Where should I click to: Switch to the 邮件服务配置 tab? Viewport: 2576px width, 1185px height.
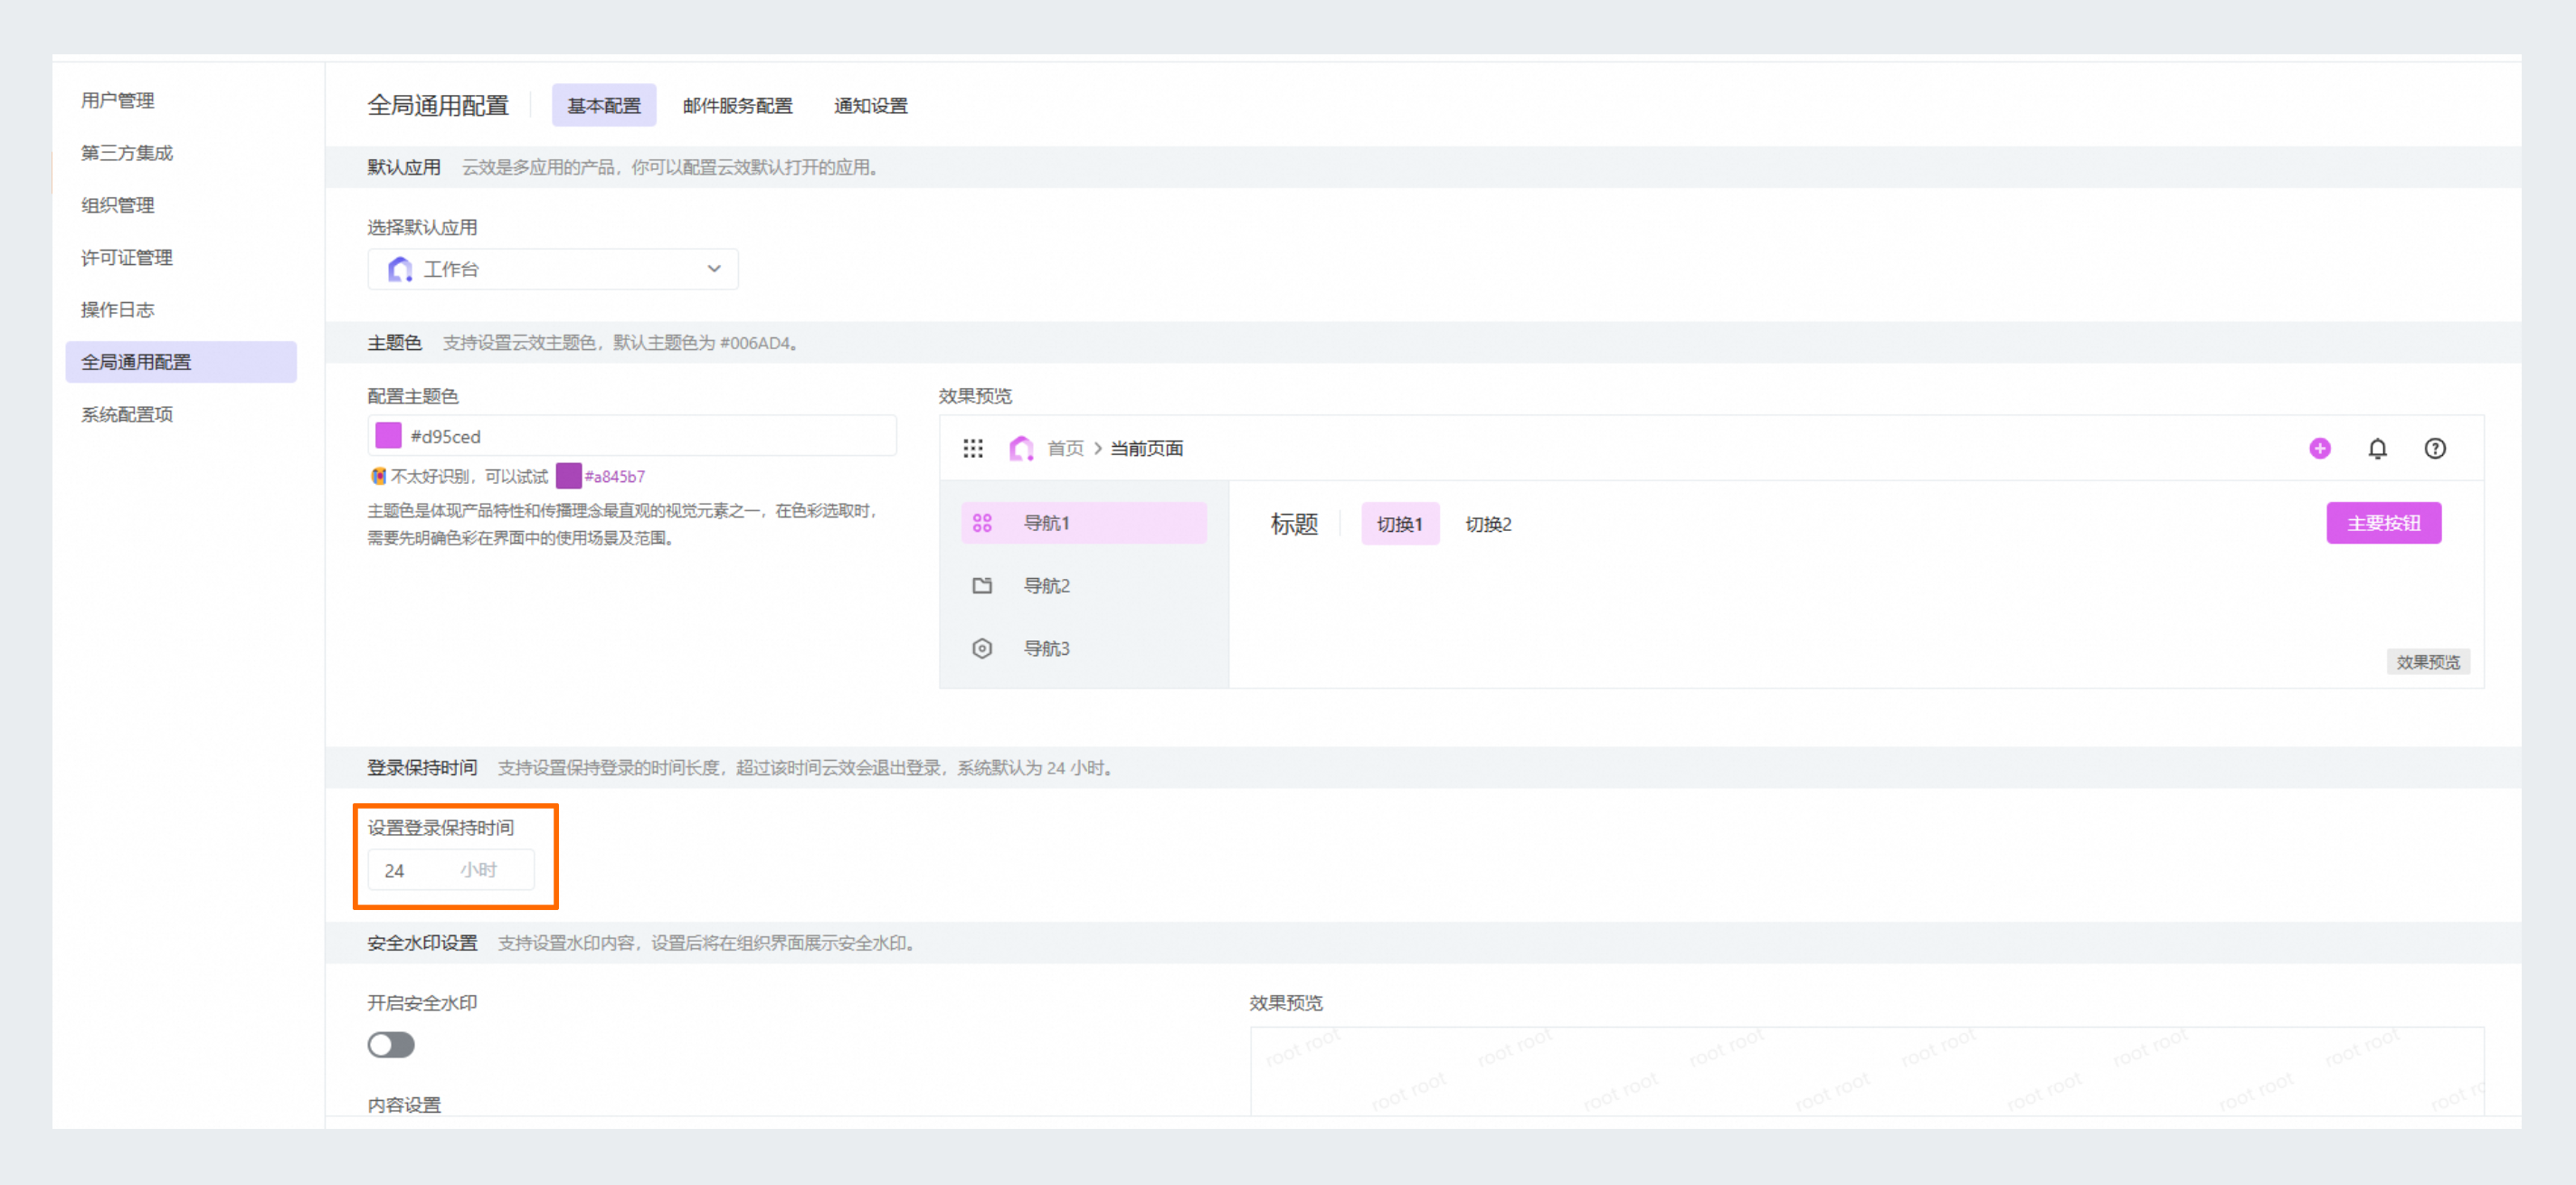pyautogui.click(x=737, y=105)
